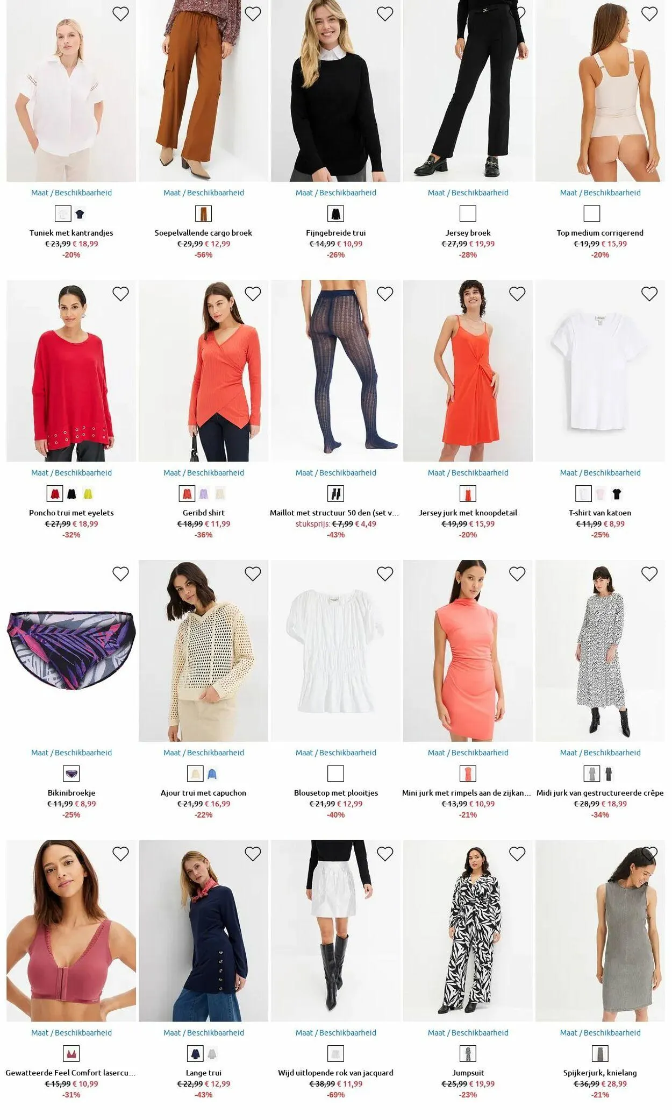This screenshot has height=1120, width=672.
Task: Choose lilac swatch of Geribd shirt
Action: pos(204,493)
